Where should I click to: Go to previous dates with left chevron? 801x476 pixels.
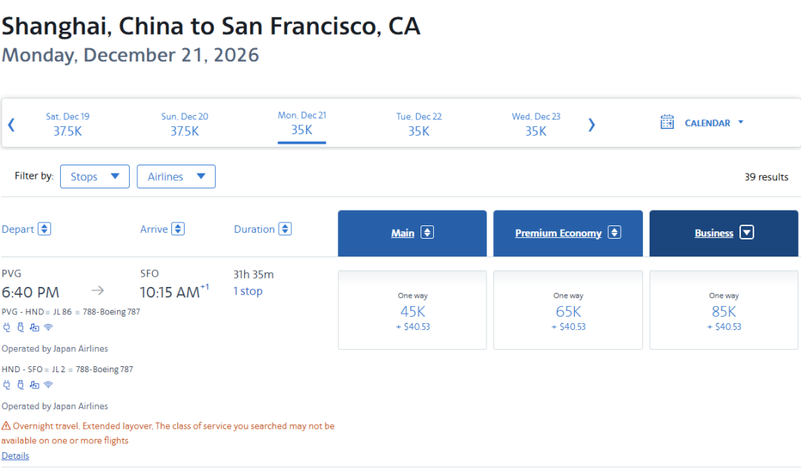(11, 125)
